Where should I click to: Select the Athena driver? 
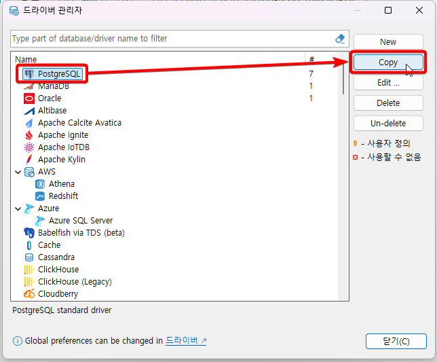tap(62, 184)
